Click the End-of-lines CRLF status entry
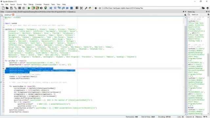This screenshot has height=118, width=210. [148, 117]
